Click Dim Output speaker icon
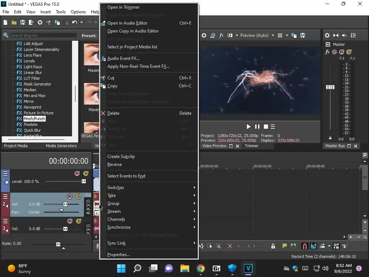369x277 pixels. click(x=344, y=35)
